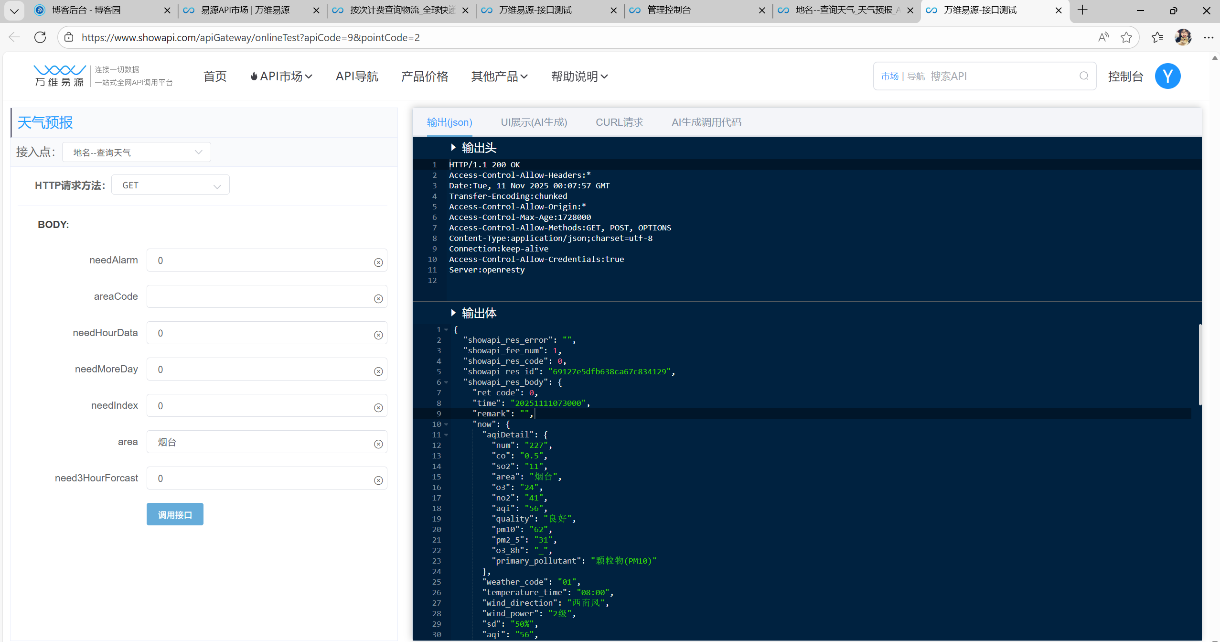The height and width of the screenshot is (642, 1220).
Task: Click the browser refresh icon
Action: pos(40,37)
